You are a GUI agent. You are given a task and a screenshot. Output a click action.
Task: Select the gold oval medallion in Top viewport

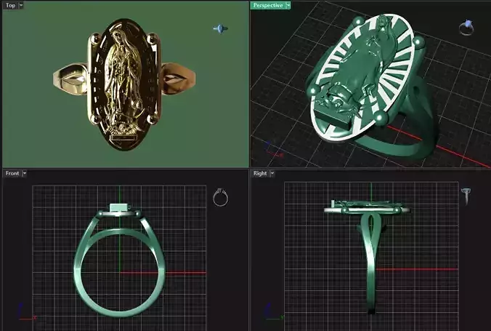[125, 84]
